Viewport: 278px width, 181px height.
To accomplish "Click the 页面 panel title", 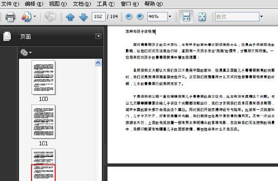I will (x=25, y=37).
